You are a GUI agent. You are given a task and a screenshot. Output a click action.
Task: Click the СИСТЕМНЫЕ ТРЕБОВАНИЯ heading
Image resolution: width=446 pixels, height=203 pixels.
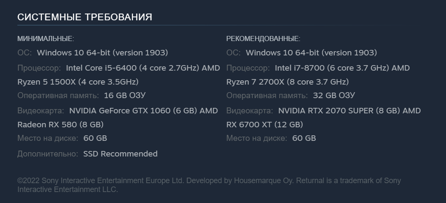[x=85, y=17]
